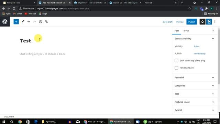This screenshot has height=124, width=220.
Task: Click Document breadcrumb in footer
Action: click(9, 116)
